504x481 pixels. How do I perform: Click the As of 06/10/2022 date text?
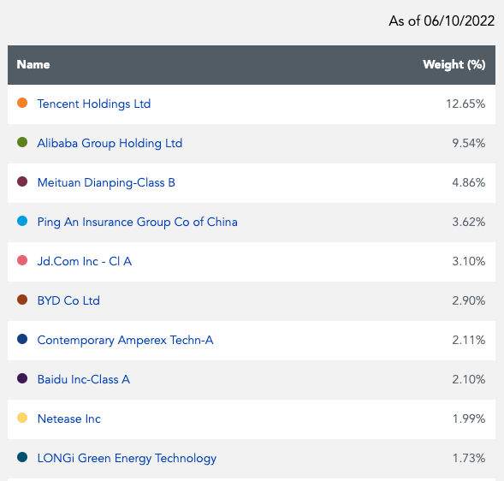(x=442, y=21)
